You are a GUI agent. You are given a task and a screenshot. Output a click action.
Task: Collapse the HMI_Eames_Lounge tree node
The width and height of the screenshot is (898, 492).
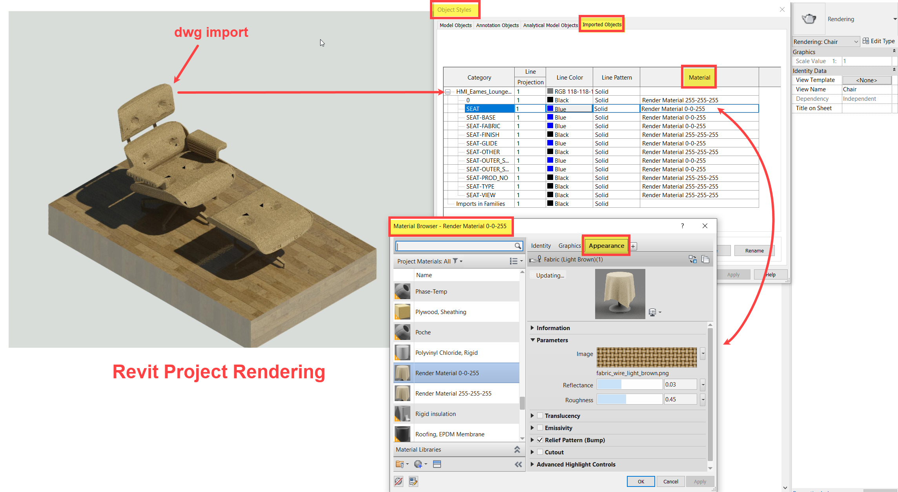click(x=448, y=91)
